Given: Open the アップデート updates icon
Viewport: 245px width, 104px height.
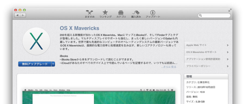Looking at the screenshot, I should (x=153, y=12).
